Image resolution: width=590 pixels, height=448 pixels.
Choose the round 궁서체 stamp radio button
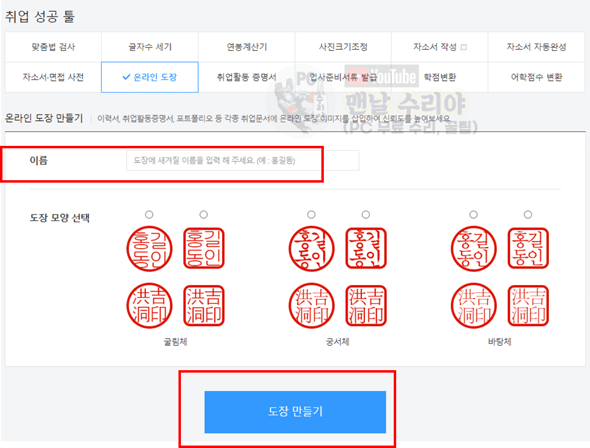pyautogui.click(x=312, y=215)
